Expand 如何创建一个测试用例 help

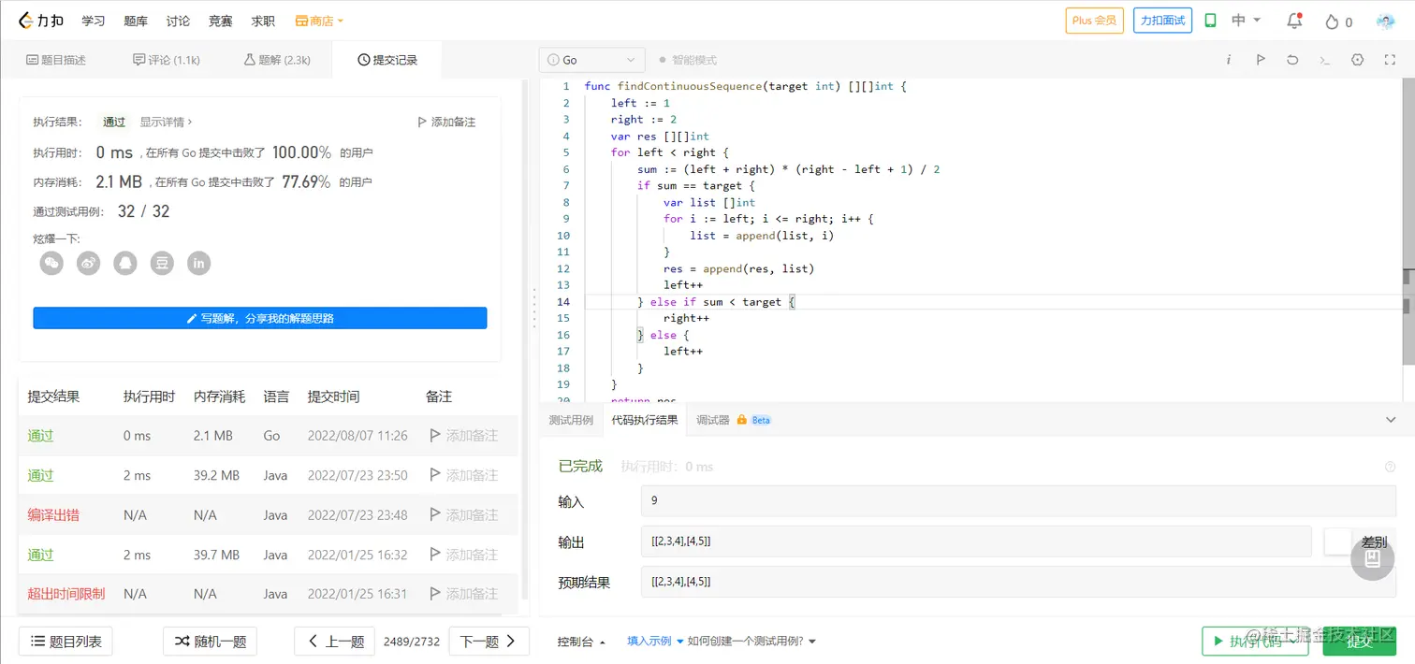(751, 642)
